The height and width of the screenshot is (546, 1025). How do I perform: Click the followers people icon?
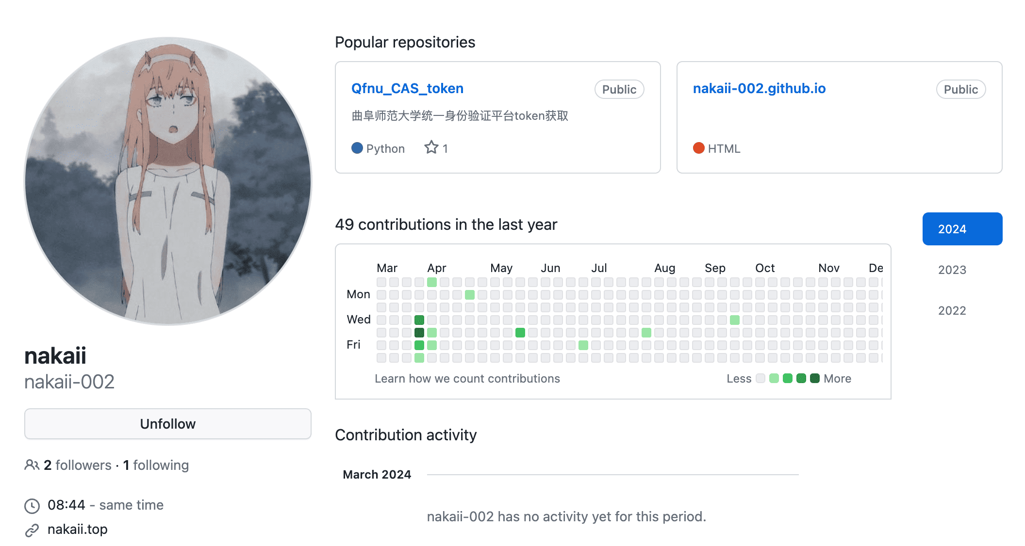(32, 465)
